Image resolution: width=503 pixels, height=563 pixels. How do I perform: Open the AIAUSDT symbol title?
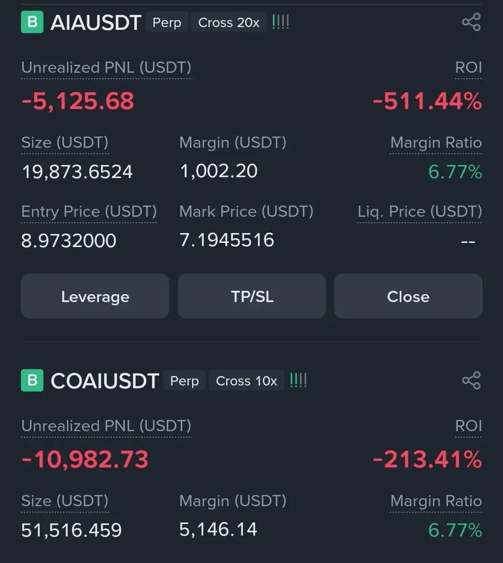[x=96, y=23]
